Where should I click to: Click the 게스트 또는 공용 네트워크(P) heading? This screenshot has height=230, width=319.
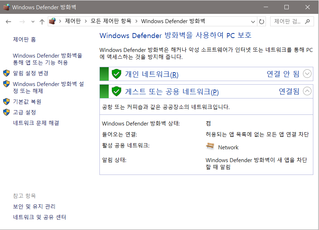(172, 92)
